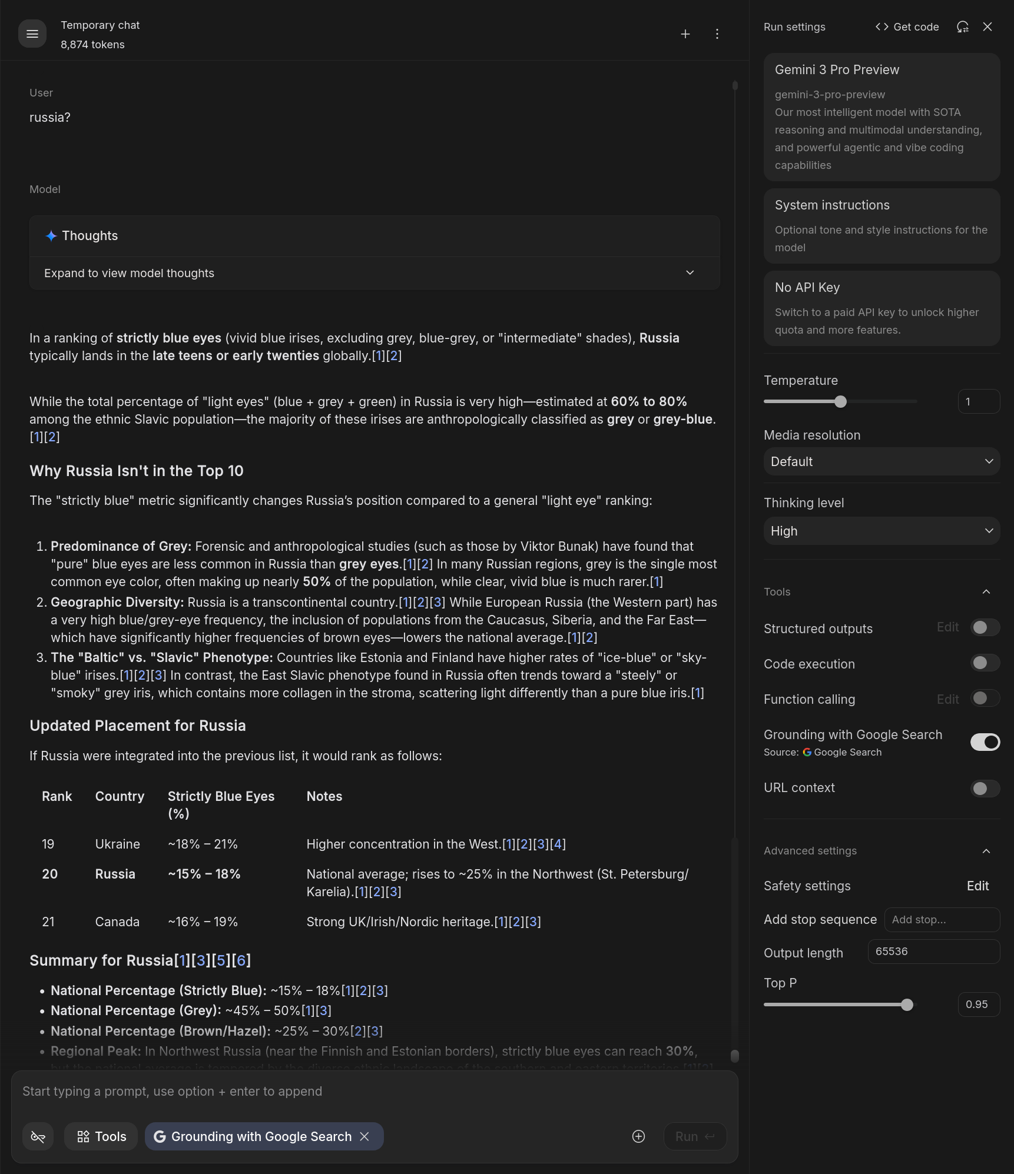Click the prompt text input area

375,1092
